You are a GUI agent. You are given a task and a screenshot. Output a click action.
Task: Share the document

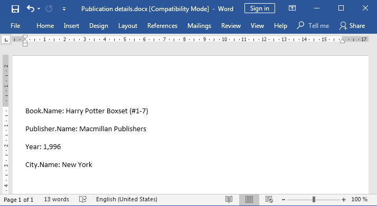352,26
